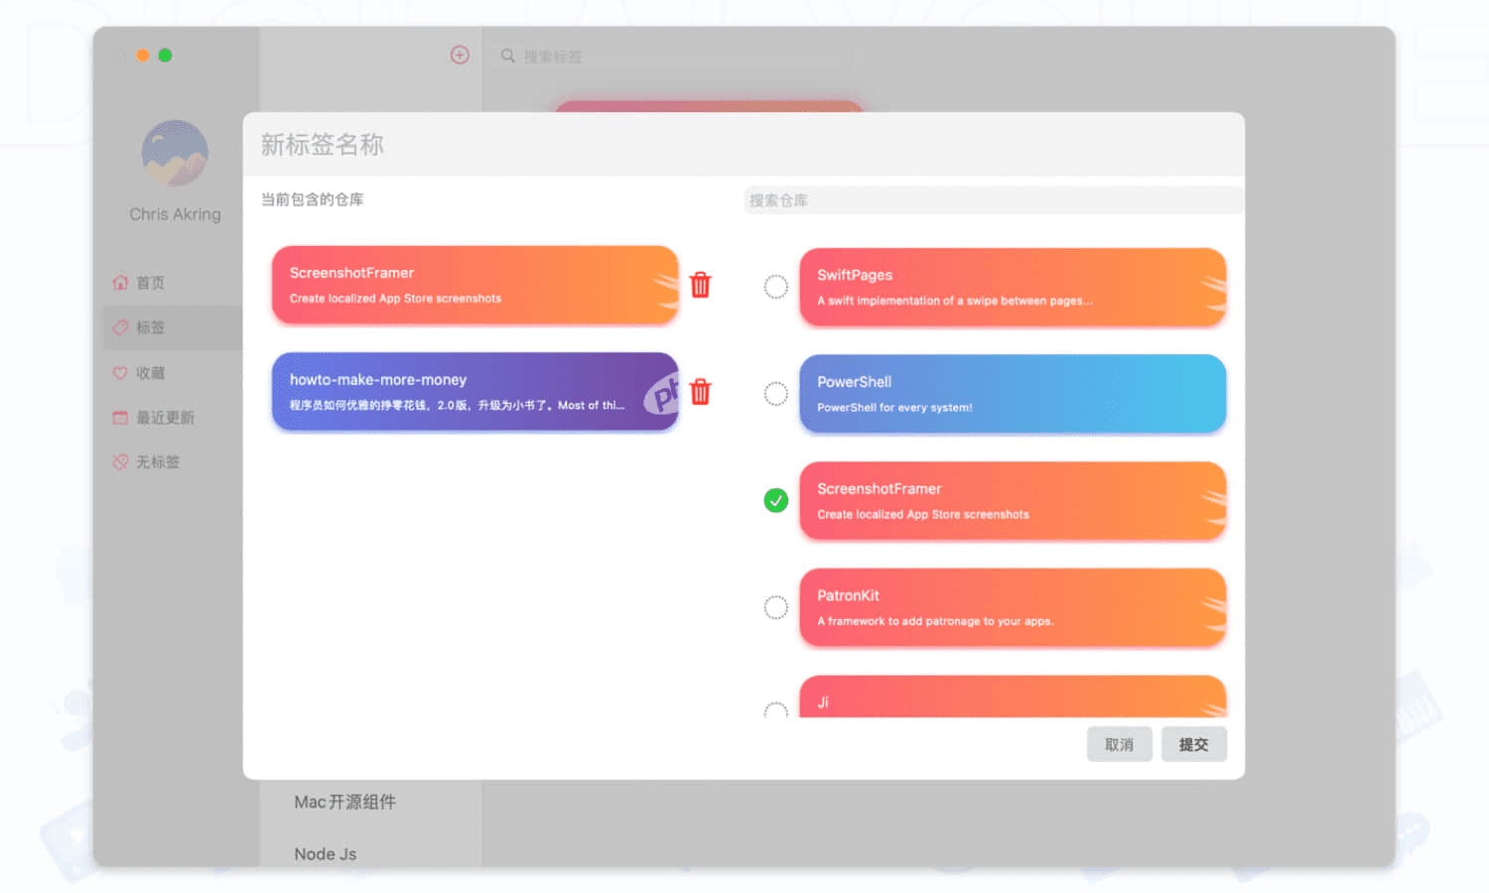1489x893 pixels.
Task: Click the 新标签名称 name input field
Action: pyautogui.click(x=743, y=145)
